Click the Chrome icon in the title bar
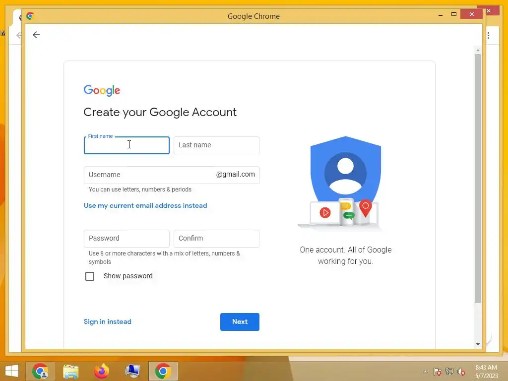This screenshot has width=508, height=381. pos(30,16)
